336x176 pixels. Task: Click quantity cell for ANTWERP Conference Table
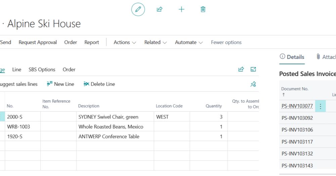[x=209, y=137]
